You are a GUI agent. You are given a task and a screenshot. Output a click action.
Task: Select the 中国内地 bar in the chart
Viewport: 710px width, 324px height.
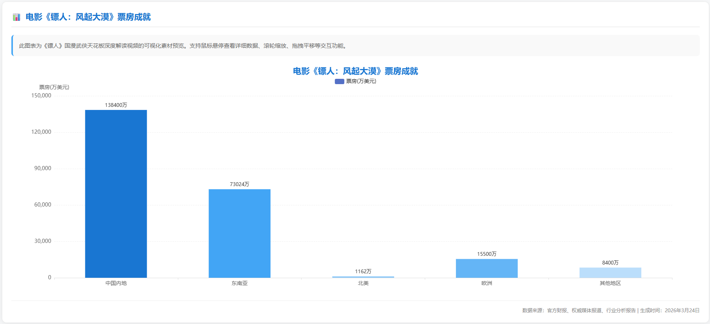click(116, 194)
